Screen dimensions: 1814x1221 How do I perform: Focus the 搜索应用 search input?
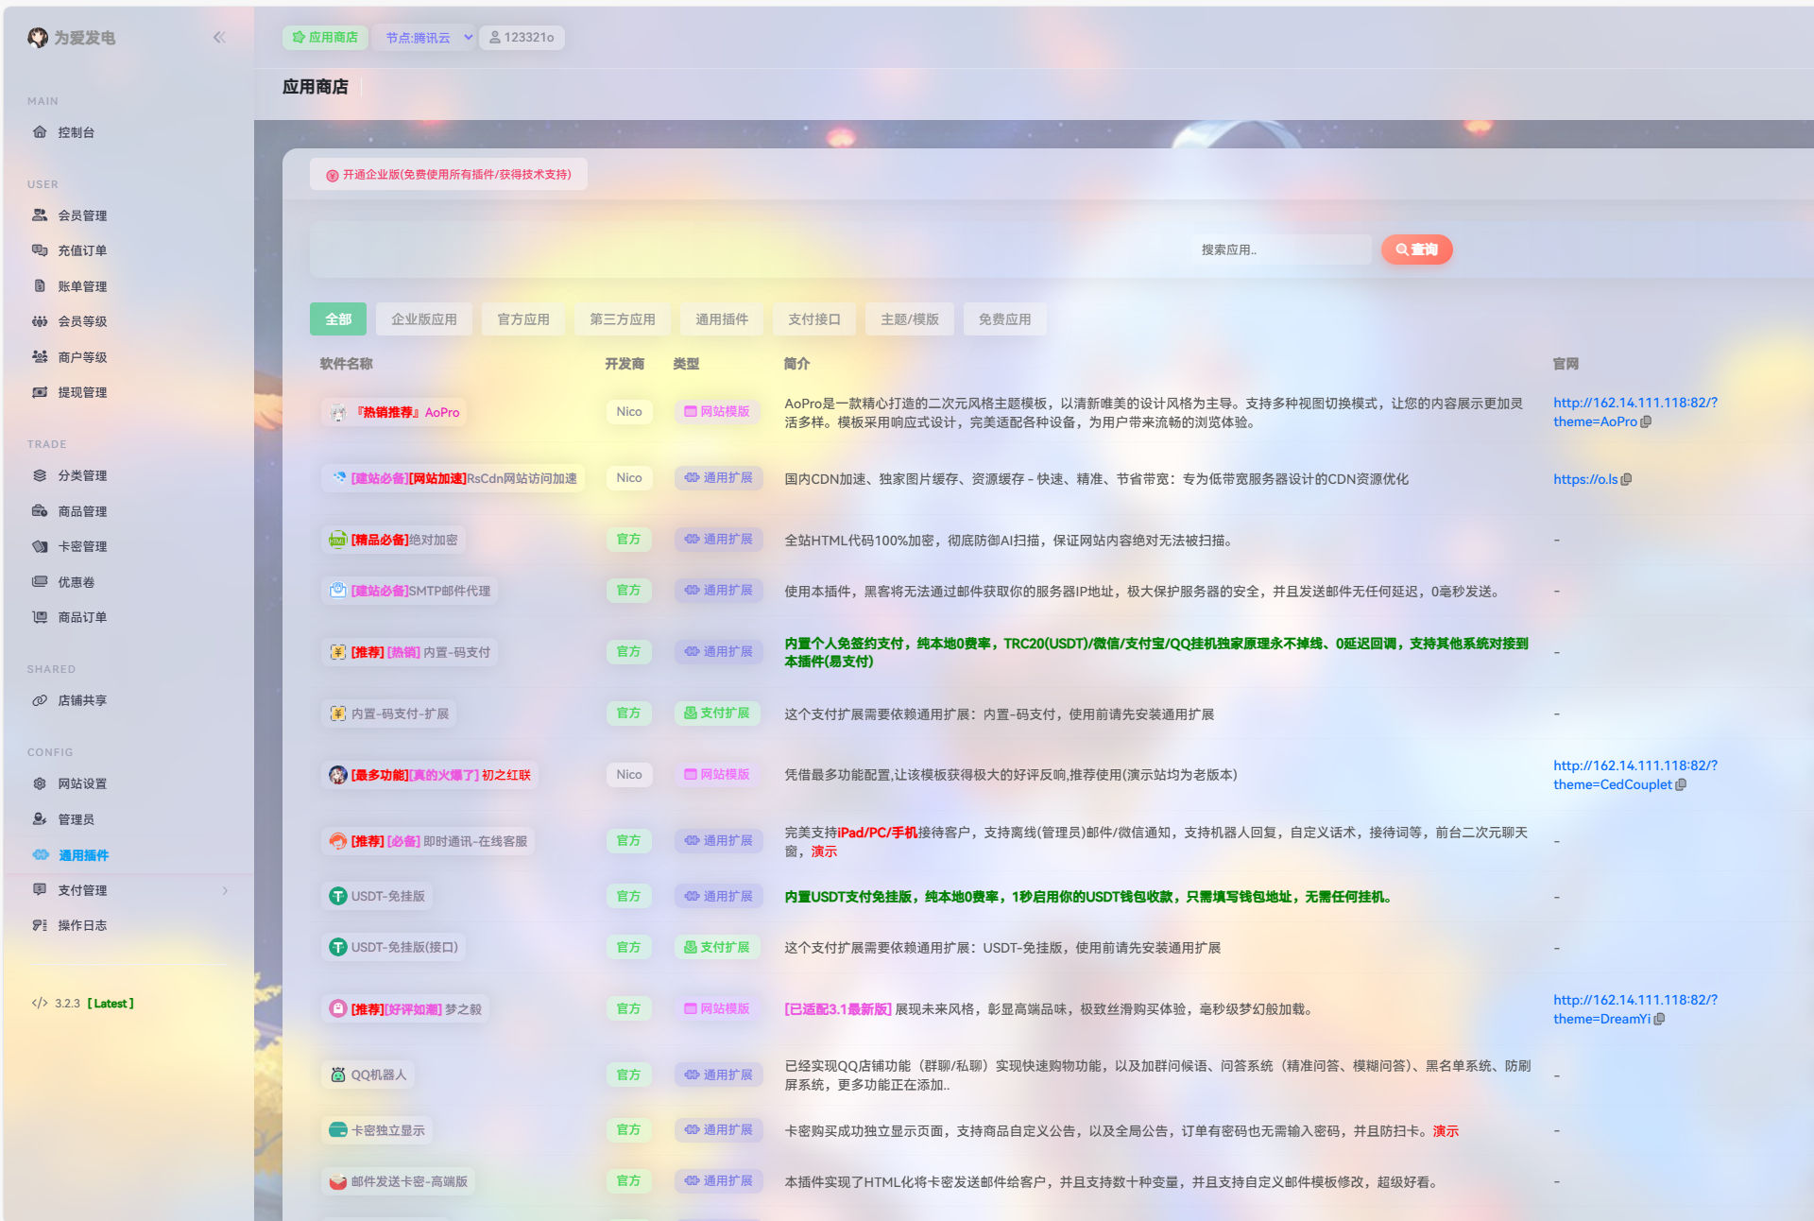point(1280,249)
